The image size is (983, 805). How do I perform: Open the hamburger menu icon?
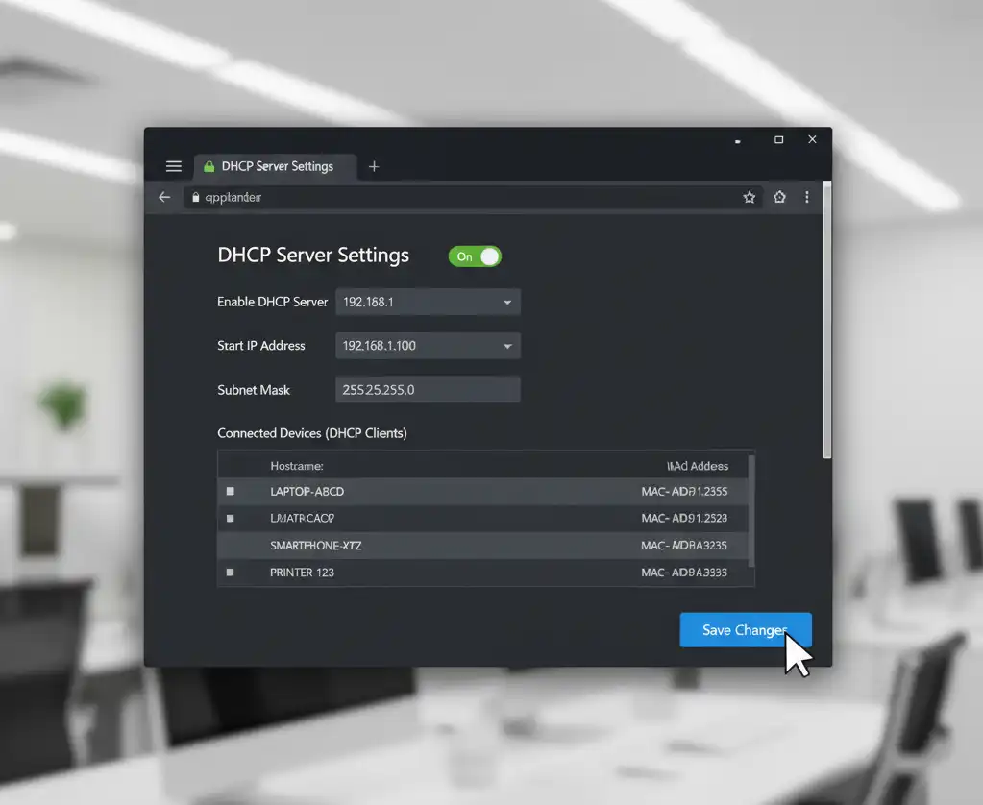(x=174, y=166)
